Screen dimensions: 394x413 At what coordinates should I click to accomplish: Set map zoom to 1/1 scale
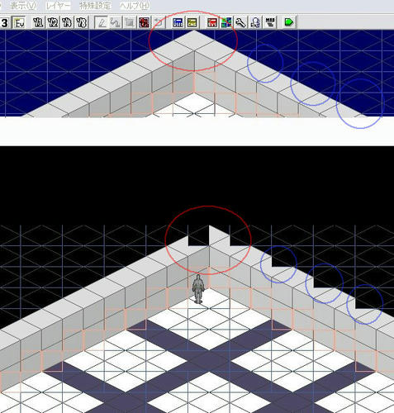[38, 22]
